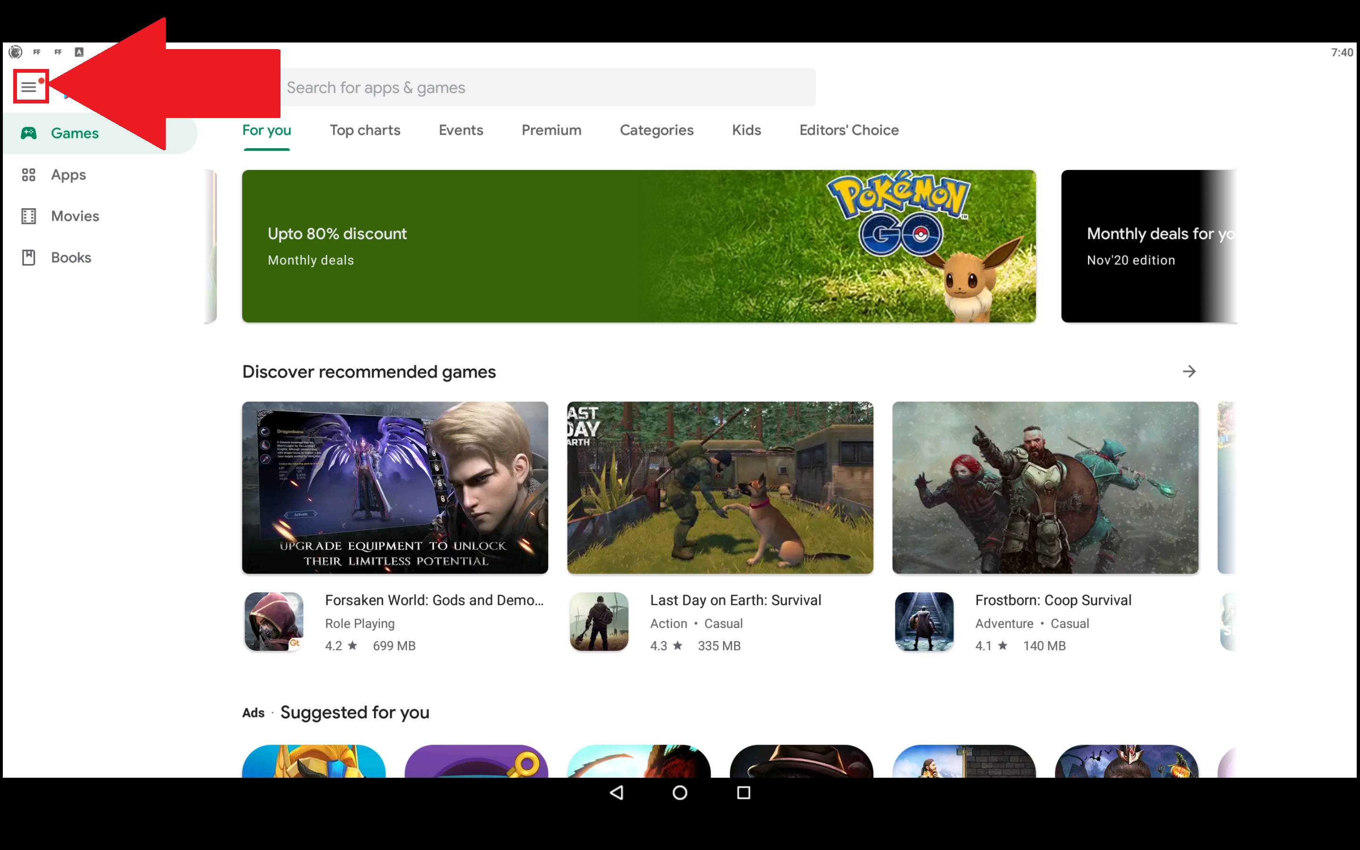This screenshot has height=850, width=1360.
Task: Click the circular status bar notification icon
Action: pos(15,52)
